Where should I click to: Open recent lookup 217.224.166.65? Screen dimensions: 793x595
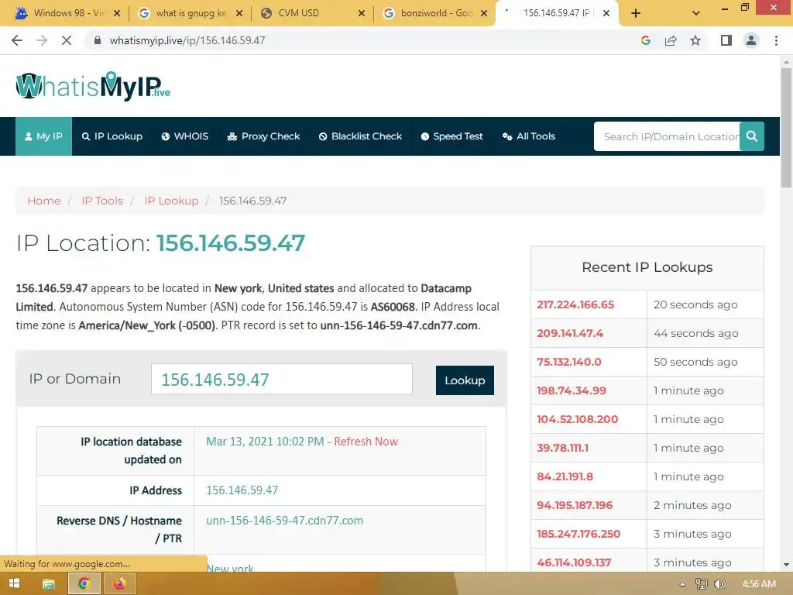pos(575,304)
